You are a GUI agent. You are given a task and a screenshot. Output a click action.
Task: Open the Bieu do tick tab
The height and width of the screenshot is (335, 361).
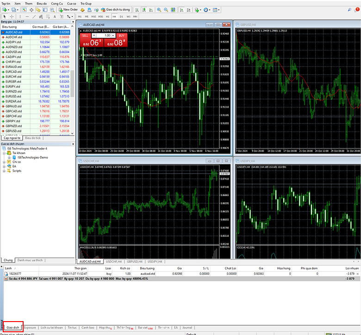pyautogui.click(x=33, y=138)
